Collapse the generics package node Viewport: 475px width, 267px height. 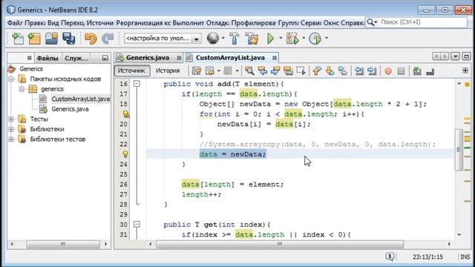(22, 89)
